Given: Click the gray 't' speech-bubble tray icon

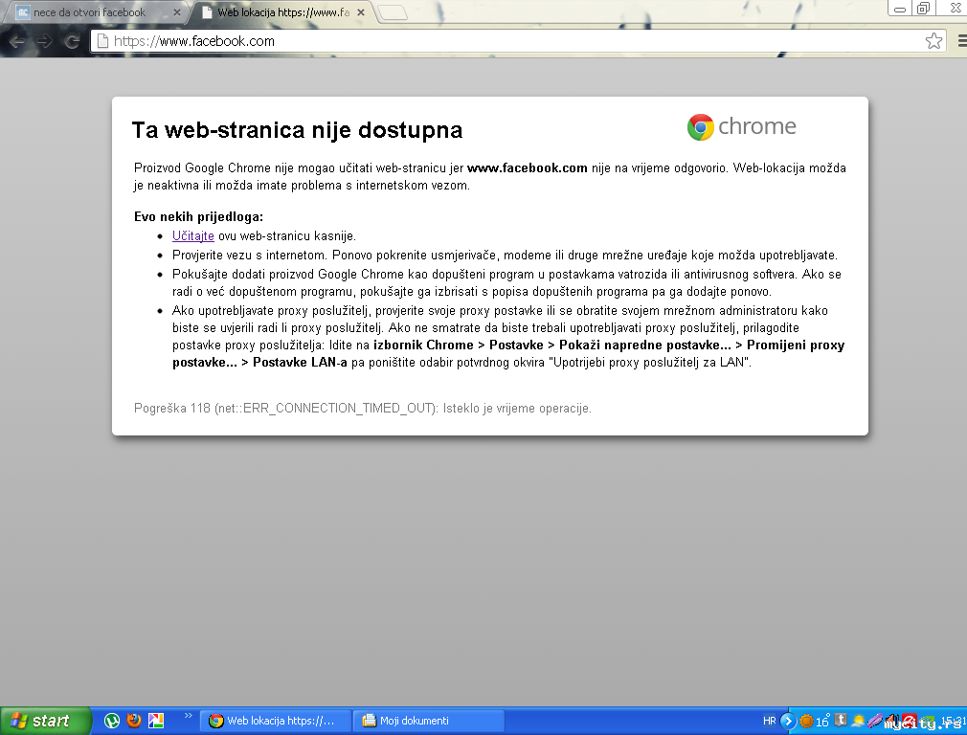Looking at the screenshot, I should point(841,720).
